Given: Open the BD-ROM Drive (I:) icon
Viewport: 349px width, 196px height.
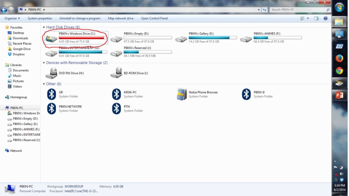Looking at the screenshot, I should coord(117,73).
